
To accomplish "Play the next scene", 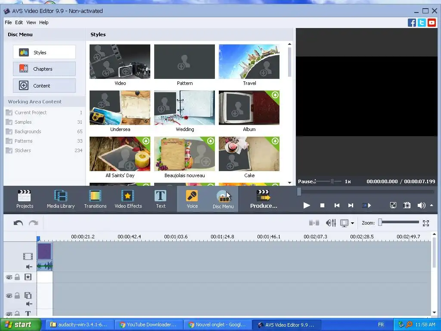I will pos(366,206).
